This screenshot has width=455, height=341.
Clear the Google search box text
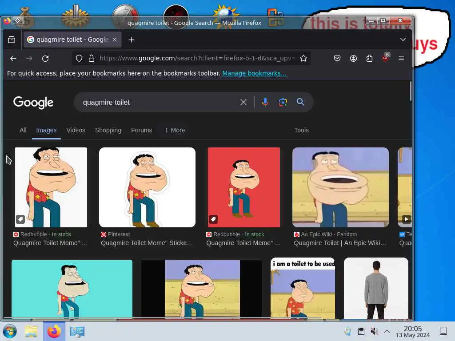pyautogui.click(x=243, y=102)
